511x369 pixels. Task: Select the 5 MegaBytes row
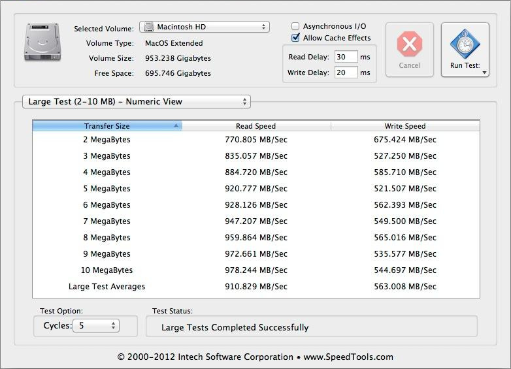click(256, 188)
